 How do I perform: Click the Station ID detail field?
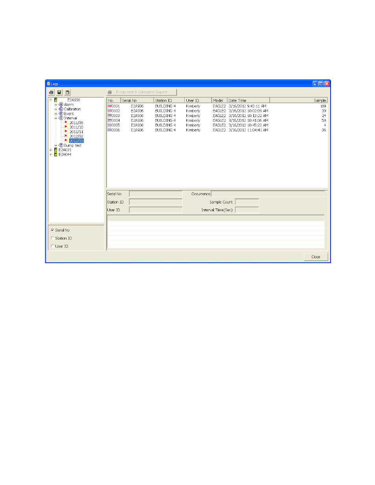(156, 202)
